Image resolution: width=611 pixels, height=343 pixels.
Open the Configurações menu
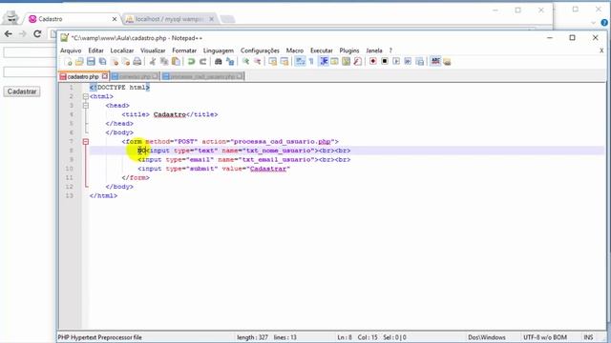(x=260, y=50)
